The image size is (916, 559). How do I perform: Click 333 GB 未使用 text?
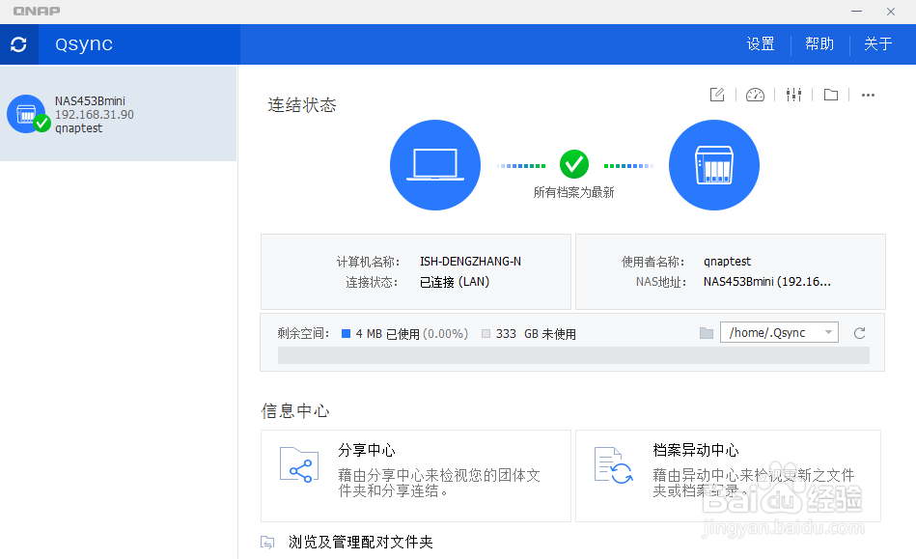point(536,333)
